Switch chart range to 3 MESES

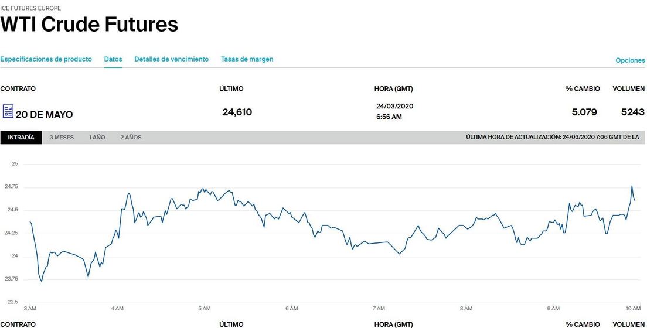coord(62,138)
